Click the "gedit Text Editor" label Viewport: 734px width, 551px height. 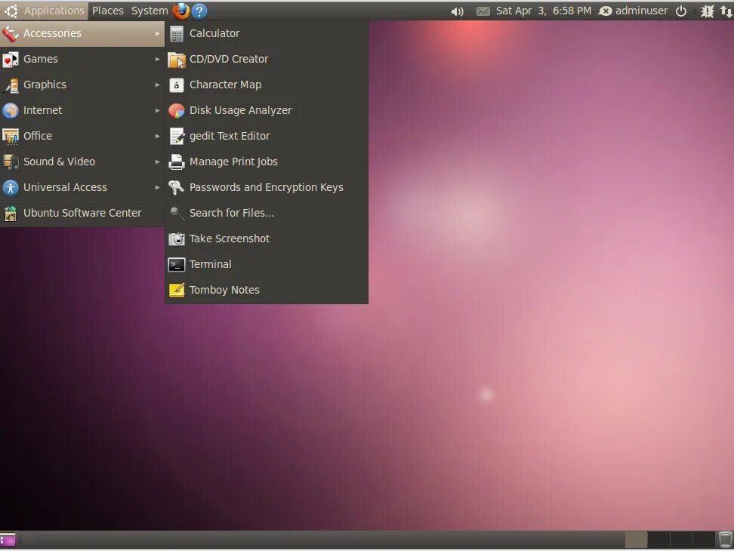pyautogui.click(x=230, y=137)
